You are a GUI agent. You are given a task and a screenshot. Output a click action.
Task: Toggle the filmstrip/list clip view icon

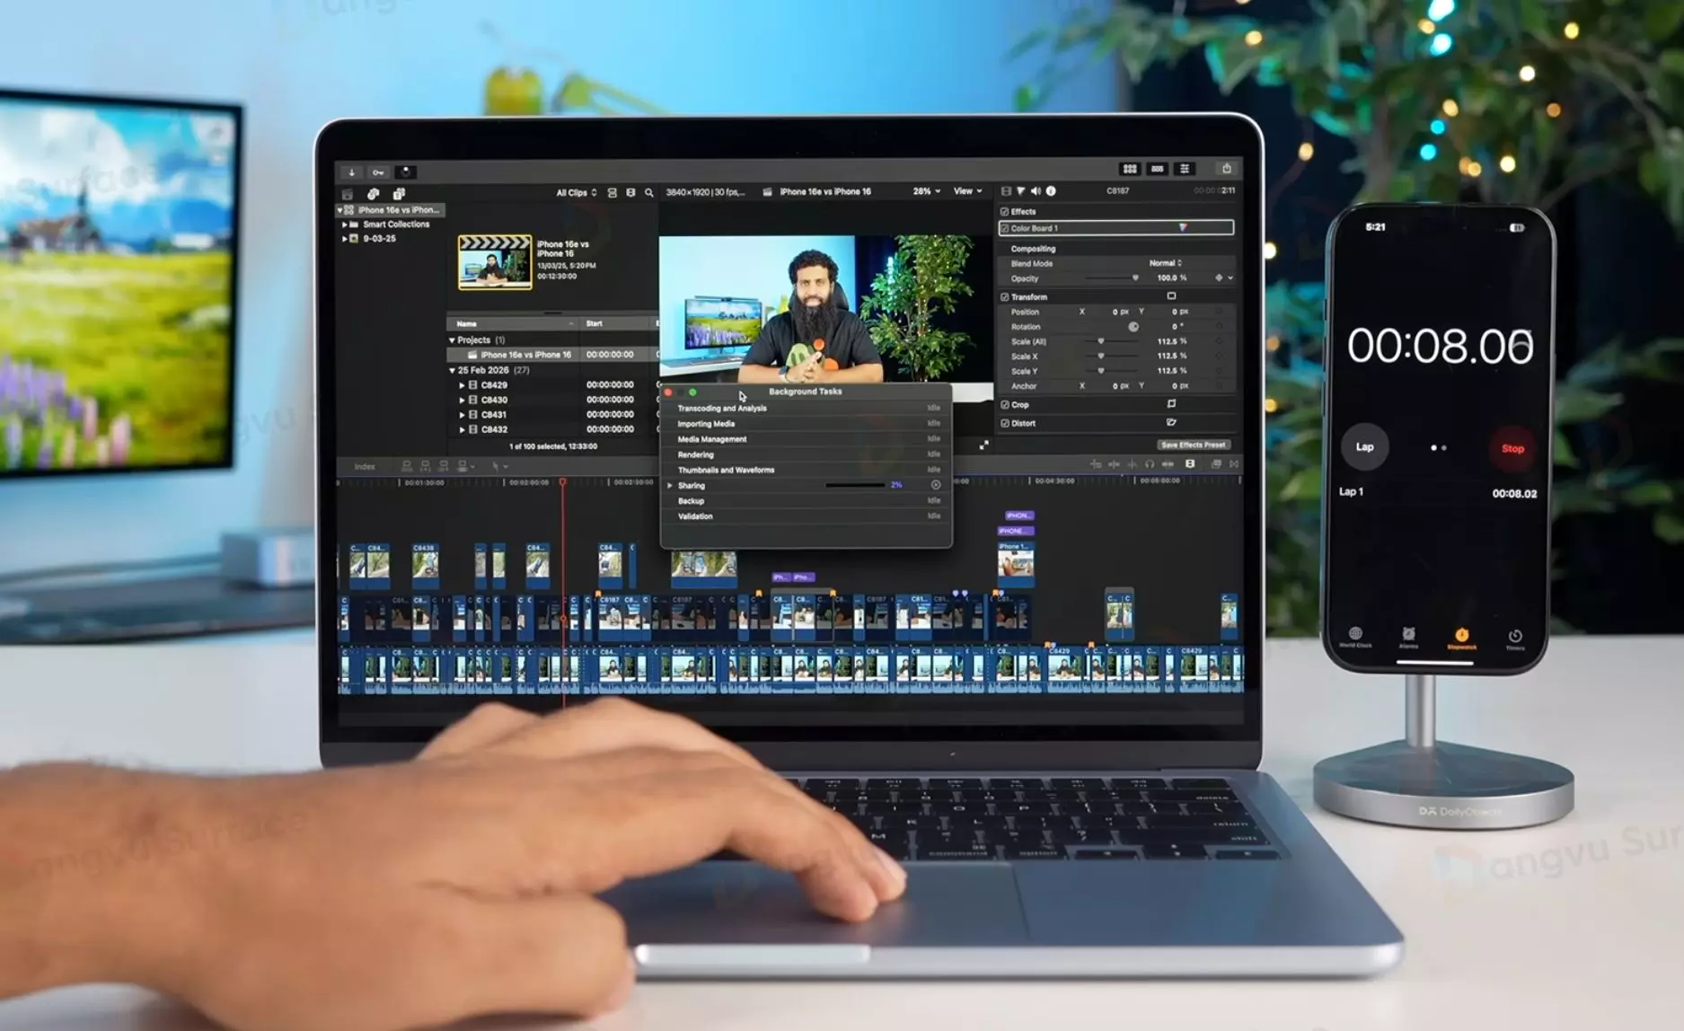pyautogui.click(x=613, y=192)
